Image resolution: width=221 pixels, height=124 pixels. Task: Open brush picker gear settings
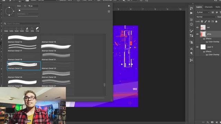pyautogui.click(x=109, y=6)
